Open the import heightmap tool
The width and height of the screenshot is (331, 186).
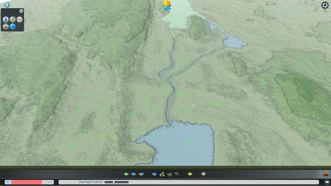133,174
